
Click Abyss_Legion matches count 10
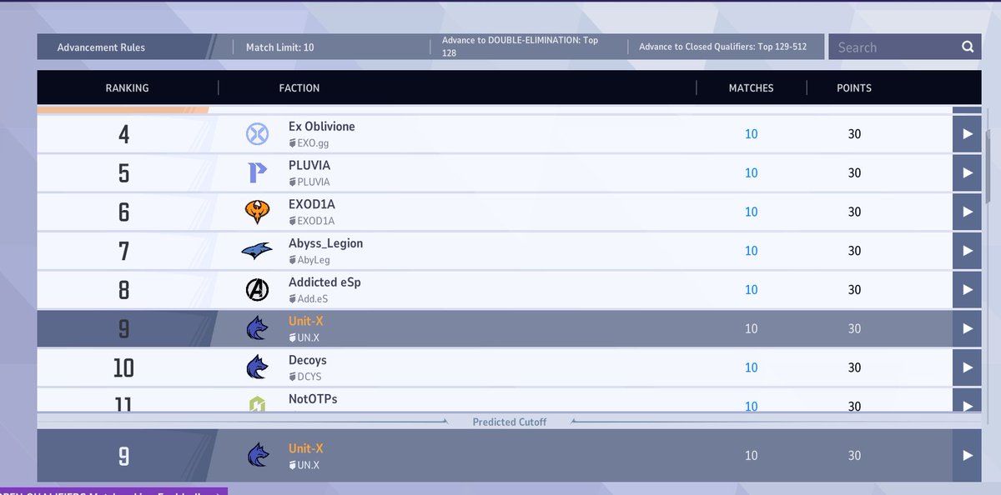coord(752,251)
